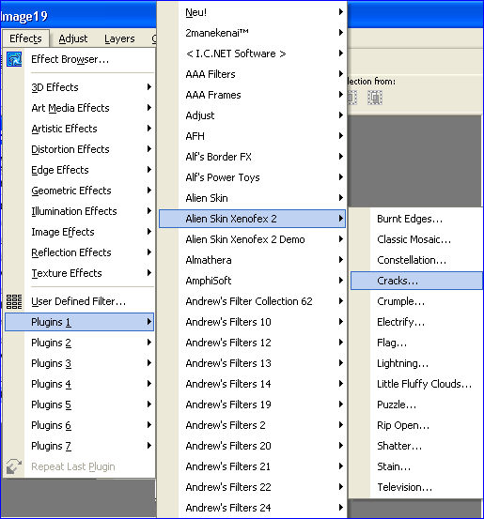Click the second selection-from toolbar icon
Image resolution: width=484 pixels, height=519 pixels.
(x=375, y=98)
